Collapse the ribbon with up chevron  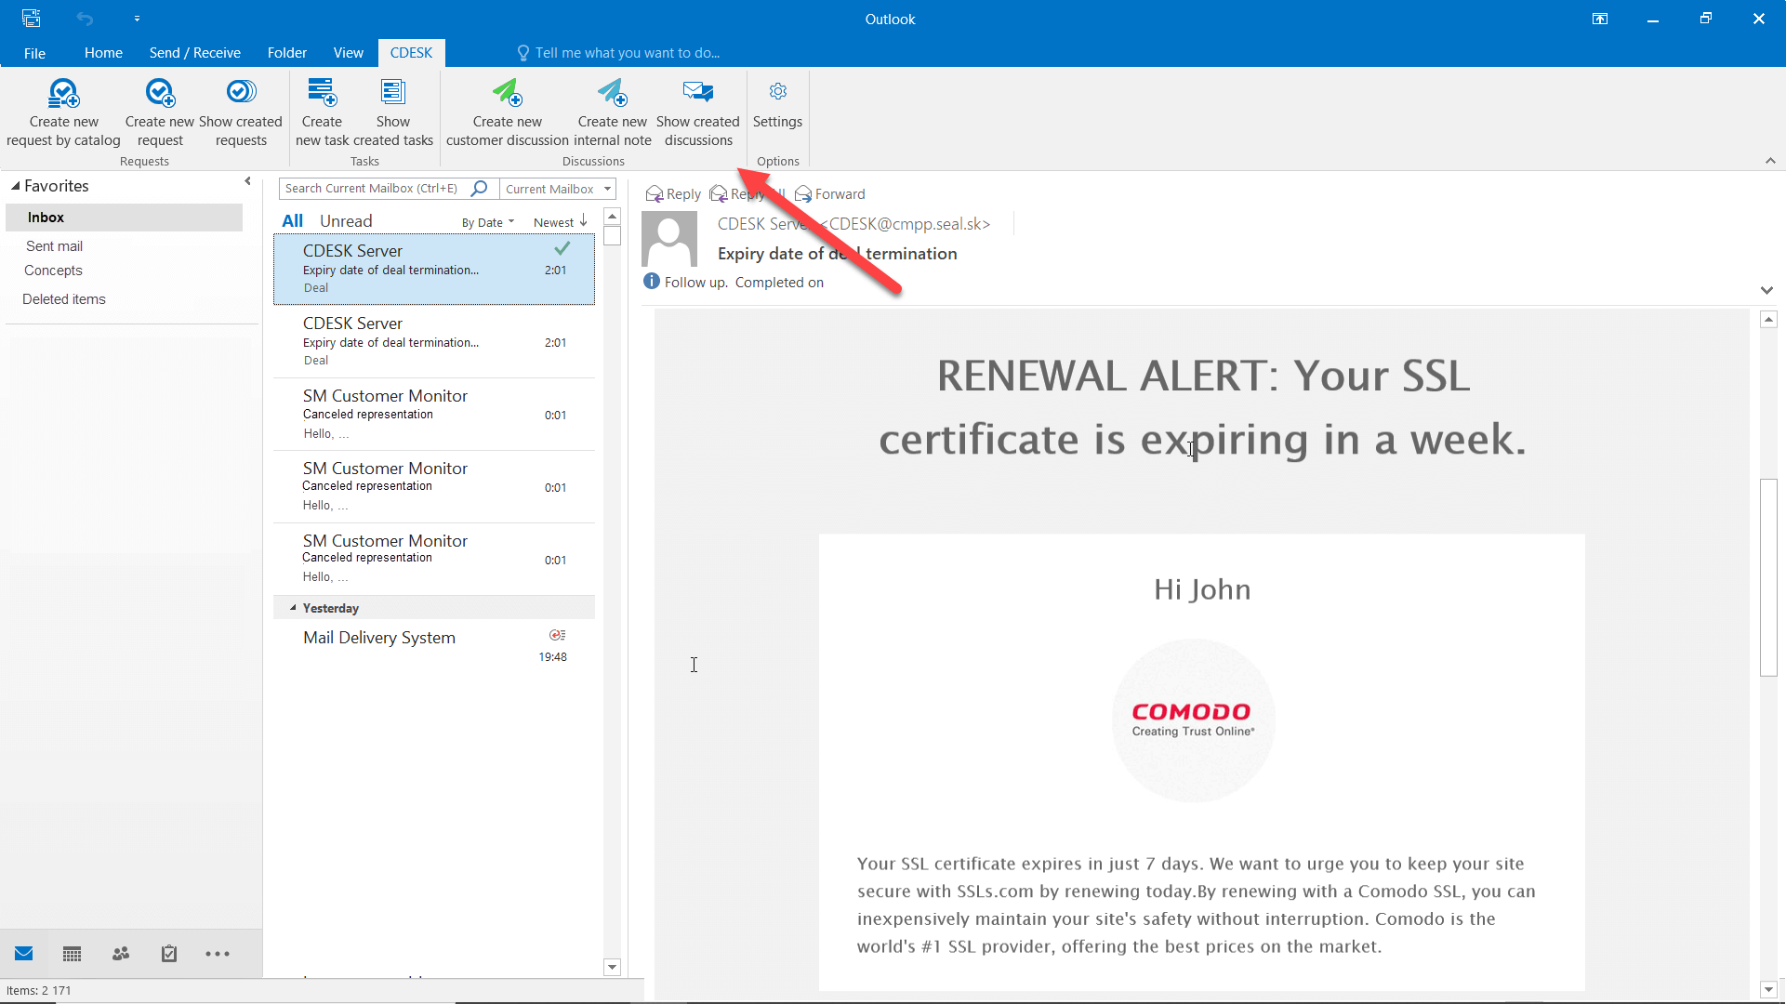(1770, 161)
